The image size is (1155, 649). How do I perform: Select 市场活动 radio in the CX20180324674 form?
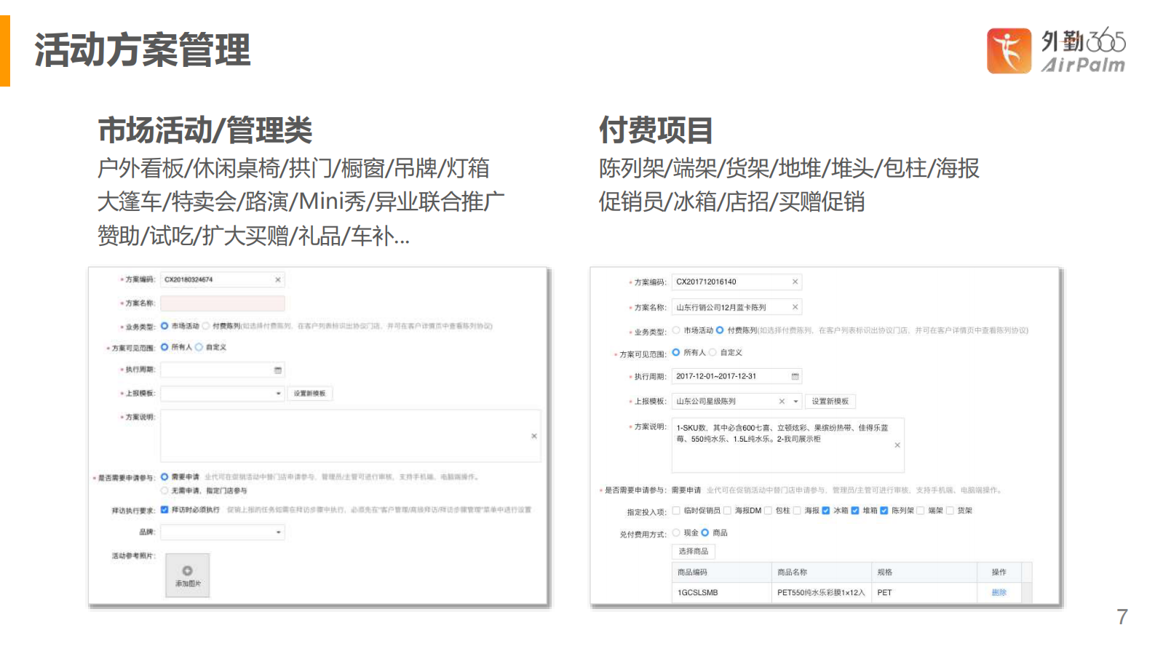pos(164,326)
